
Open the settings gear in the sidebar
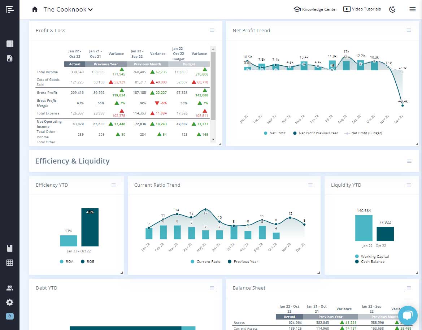(10, 302)
